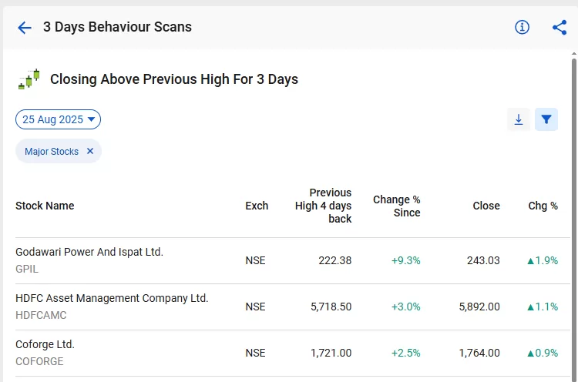Sort by Stock Name column header

[45, 206]
